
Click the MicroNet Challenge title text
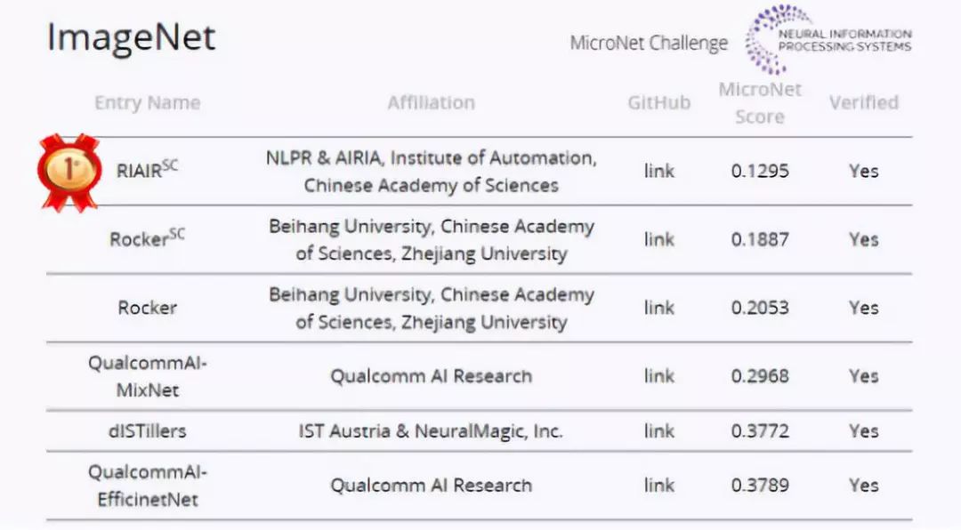tap(649, 43)
